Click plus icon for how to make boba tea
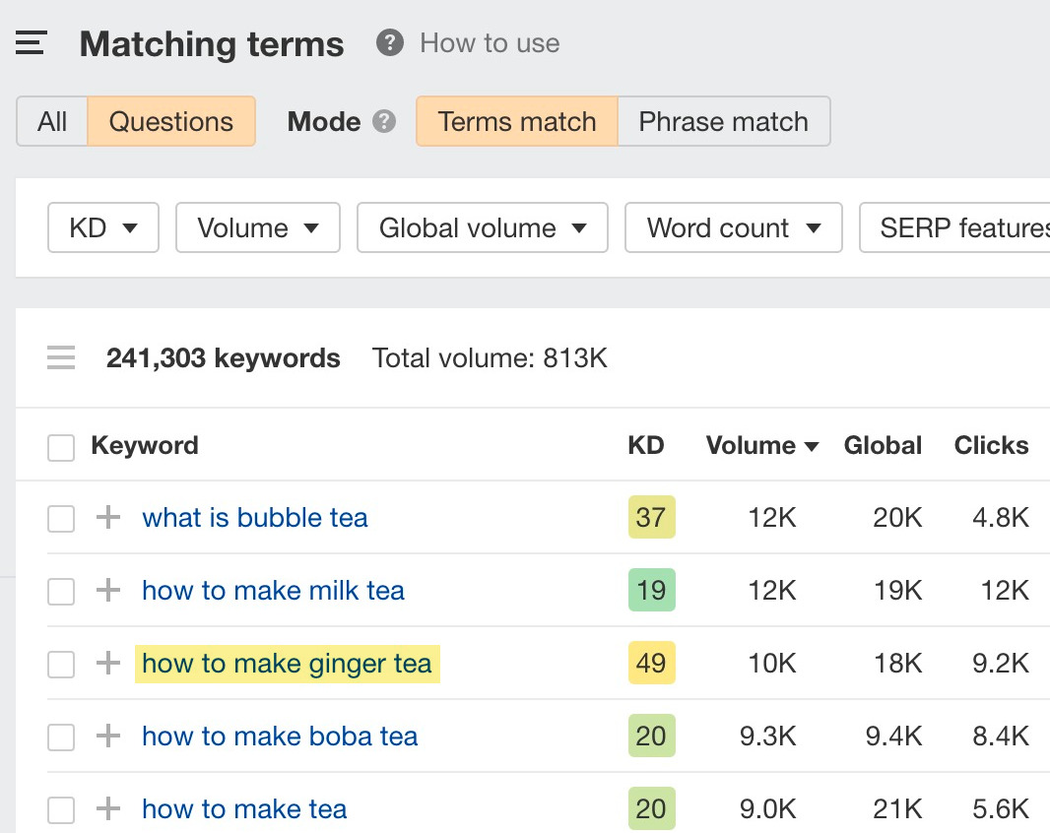This screenshot has height=833, width=1050. coord(107,737)
